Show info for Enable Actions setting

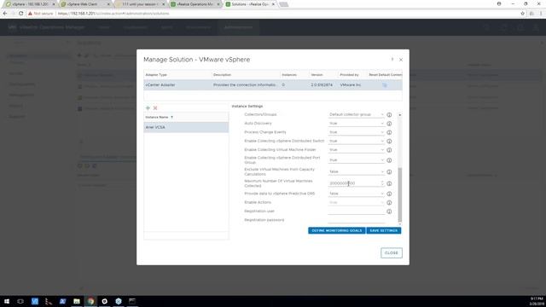(389, 203)
